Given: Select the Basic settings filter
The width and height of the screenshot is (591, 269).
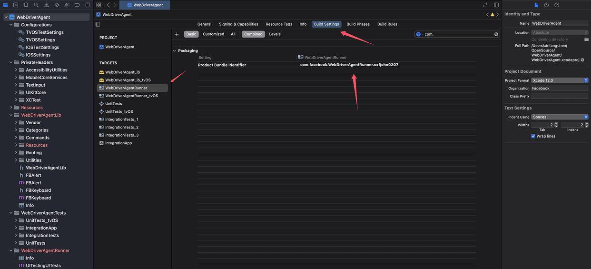Looking at the screenshot, I should click(x=191, y=34).
